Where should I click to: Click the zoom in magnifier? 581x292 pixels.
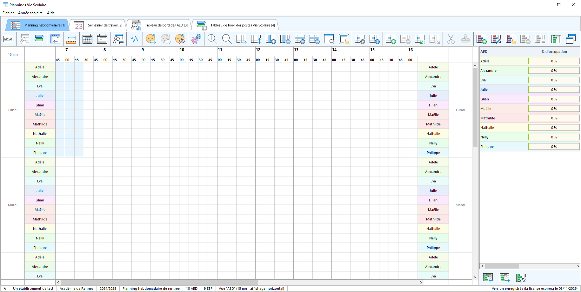tap(212, 39)
